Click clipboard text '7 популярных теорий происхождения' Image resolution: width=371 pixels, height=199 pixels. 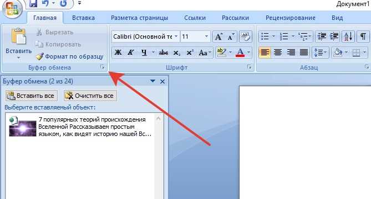pyautogui.click(x=92, y=119)
